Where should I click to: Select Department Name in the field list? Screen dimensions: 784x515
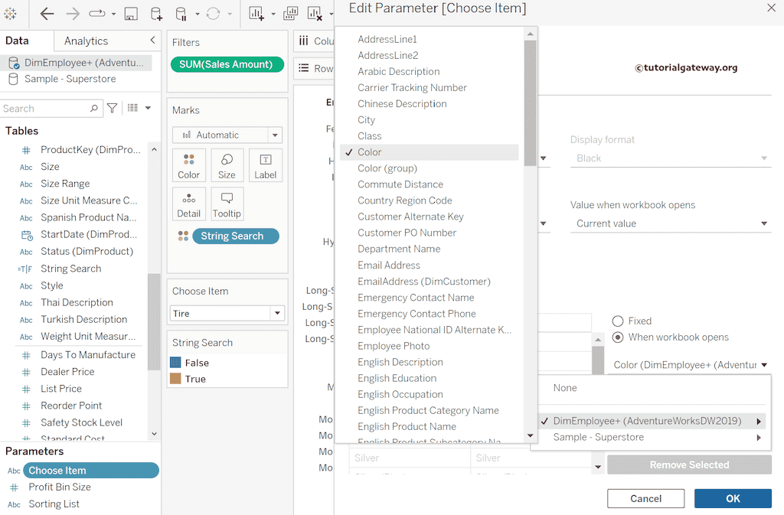pyautogui.click(x=399, y=249)
